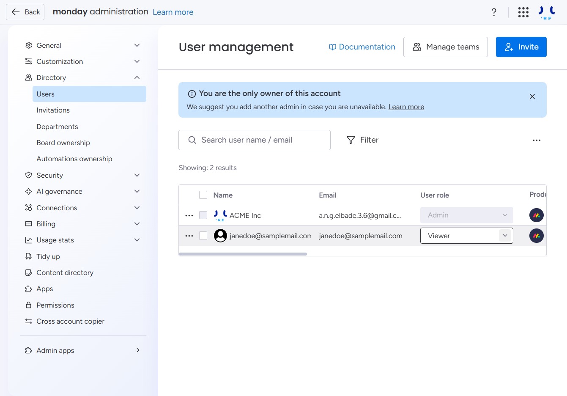Open the Documentation link
Viewport: 567px width, 396px height.
[362, 47]
